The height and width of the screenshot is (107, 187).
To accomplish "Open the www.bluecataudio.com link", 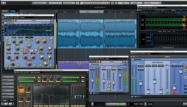I will [x=168, y=47].
